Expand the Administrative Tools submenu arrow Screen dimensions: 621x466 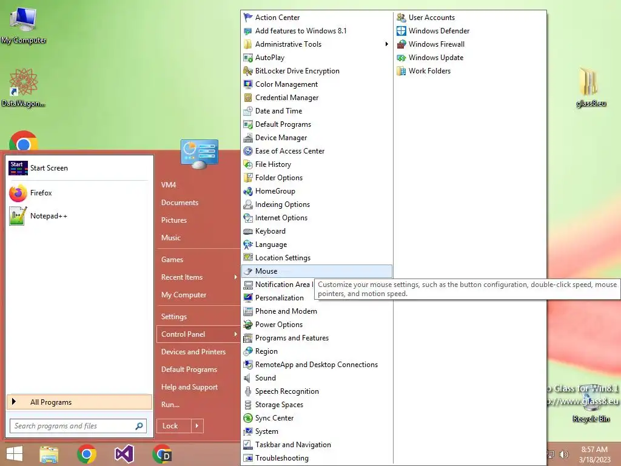pos(386,44)
